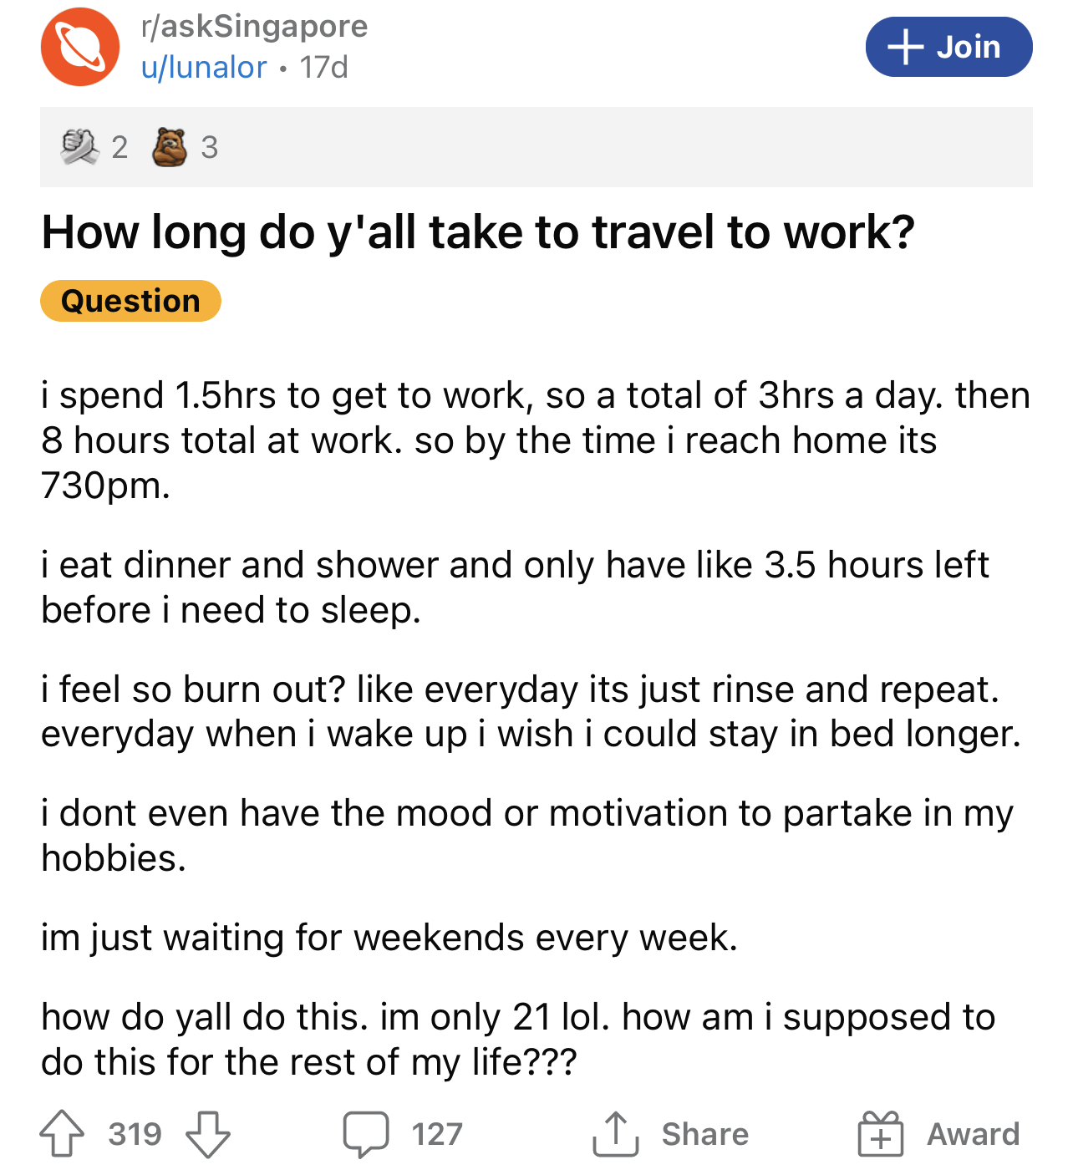Tap the 17d post timestamp
1073x1175 pixels.
tap(324, 67)
